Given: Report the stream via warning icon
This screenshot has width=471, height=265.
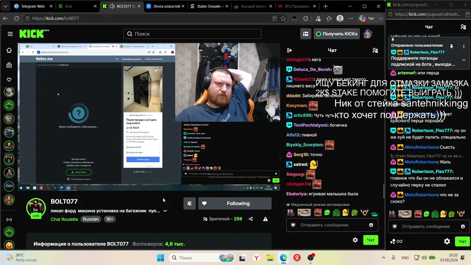Looking at the screenshot, I should click(265, 219).
